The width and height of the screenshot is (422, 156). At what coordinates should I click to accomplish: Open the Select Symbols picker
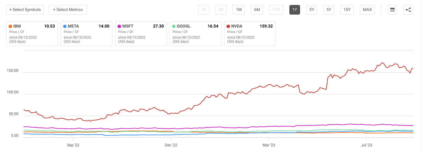(x=25, y=10)
